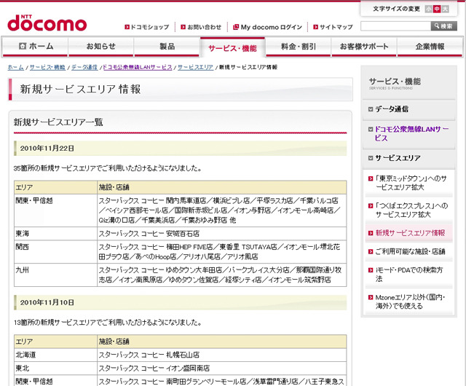Click the expander icon beside ドコモ公衆無線LANサービス
This screenshot has width=466, height=386.
371,130
